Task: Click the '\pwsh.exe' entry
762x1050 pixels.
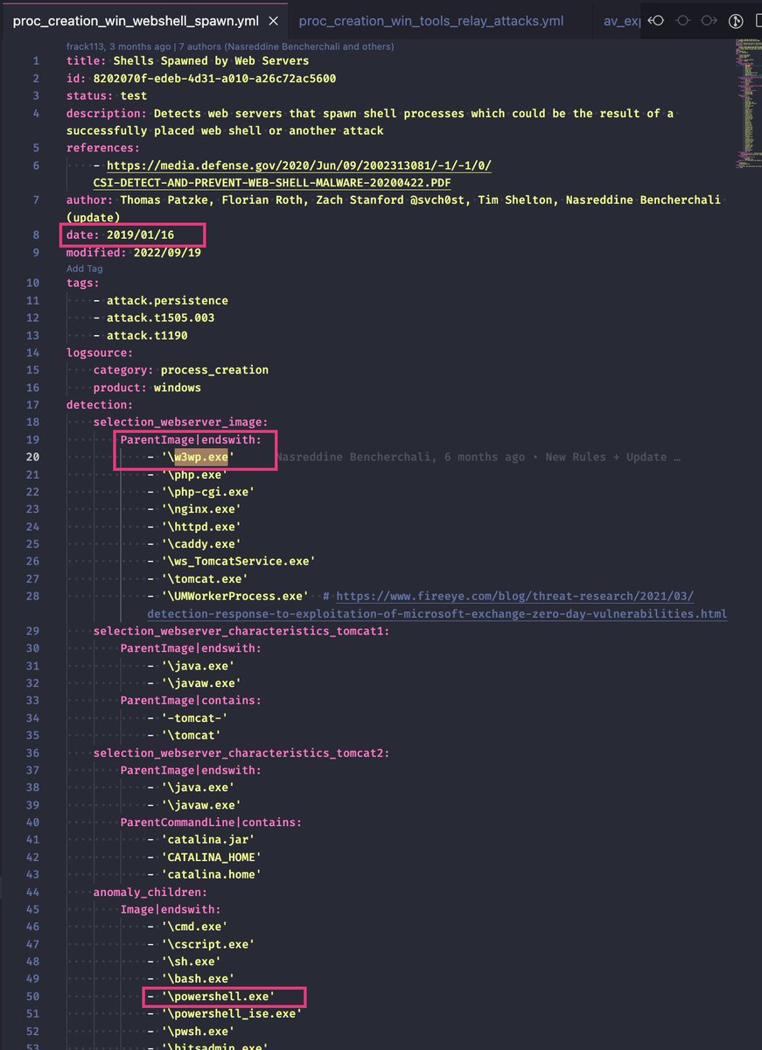Action: [x=198, y=1031]
